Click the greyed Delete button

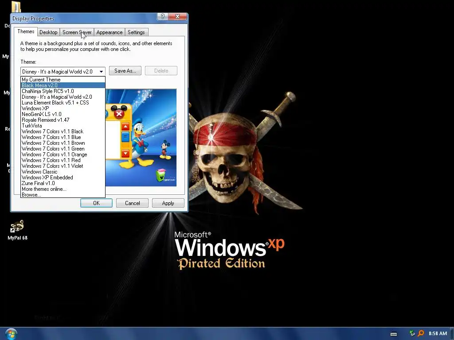(x=161, y=71)
